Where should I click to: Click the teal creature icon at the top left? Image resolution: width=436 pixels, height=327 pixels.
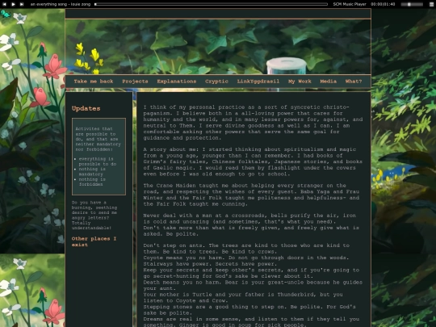6,14
